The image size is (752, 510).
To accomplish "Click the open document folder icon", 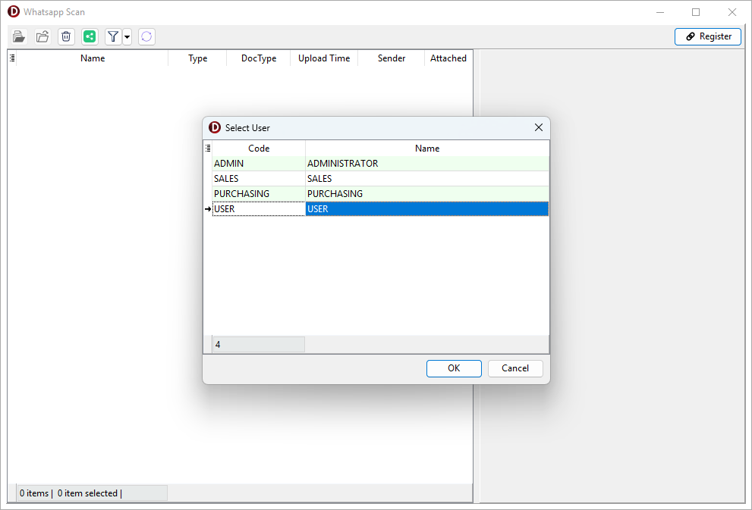I will click(19, 36).
